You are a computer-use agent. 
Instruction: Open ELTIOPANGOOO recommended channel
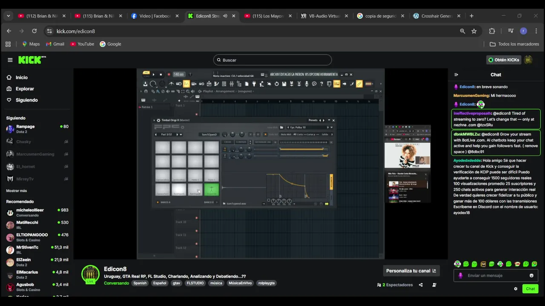[37, 237]
